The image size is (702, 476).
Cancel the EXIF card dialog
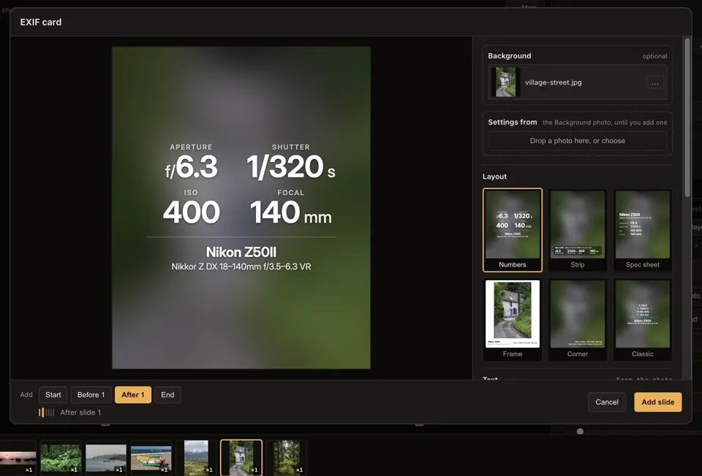tap(607, 402)
